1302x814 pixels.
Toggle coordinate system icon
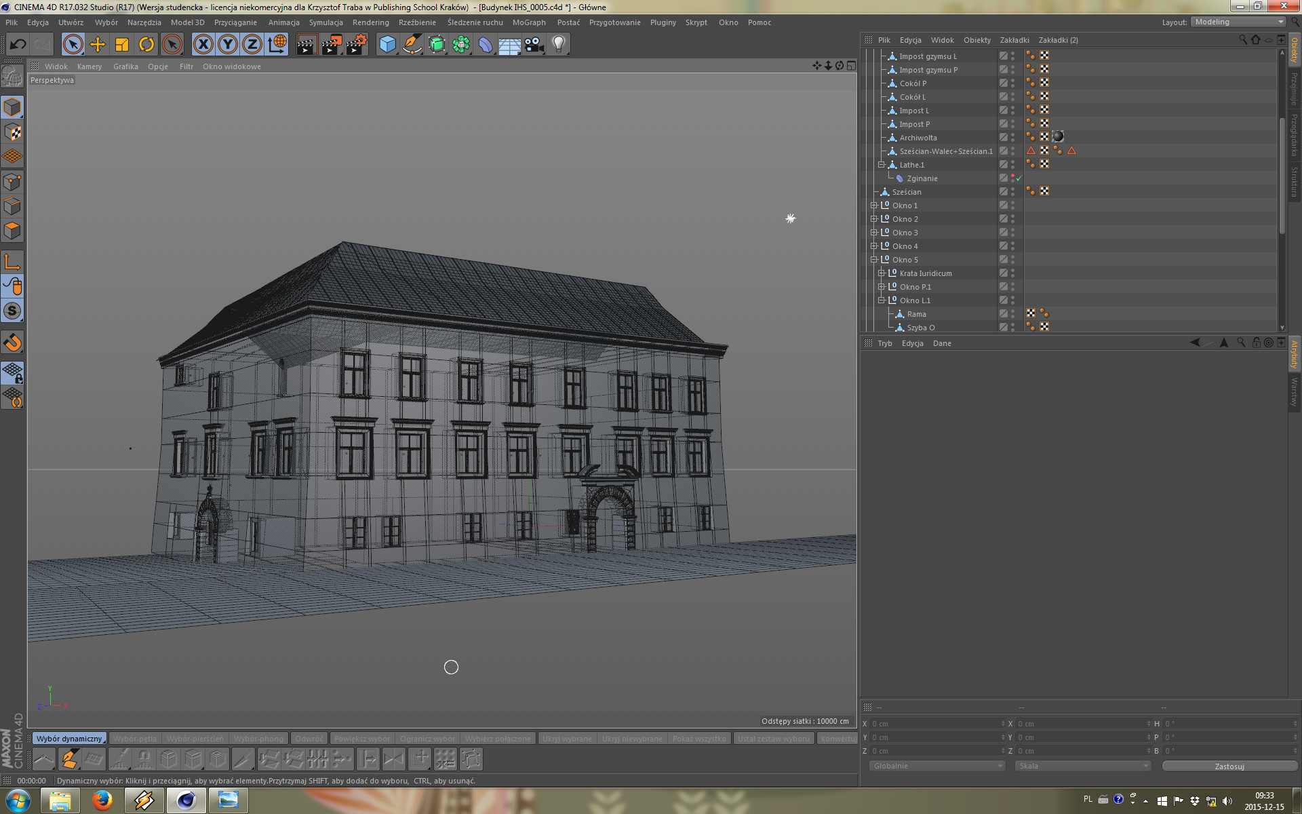(277, 45)
